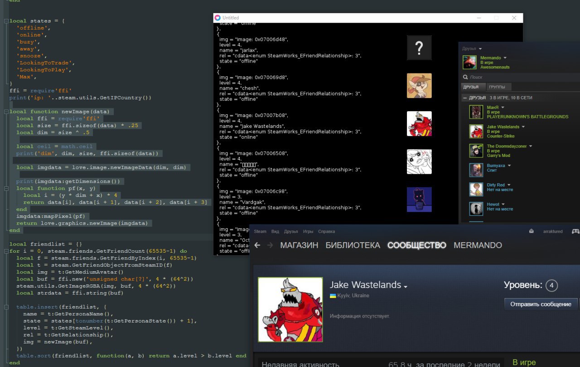Click the arraktured account name

pos(553,231)
